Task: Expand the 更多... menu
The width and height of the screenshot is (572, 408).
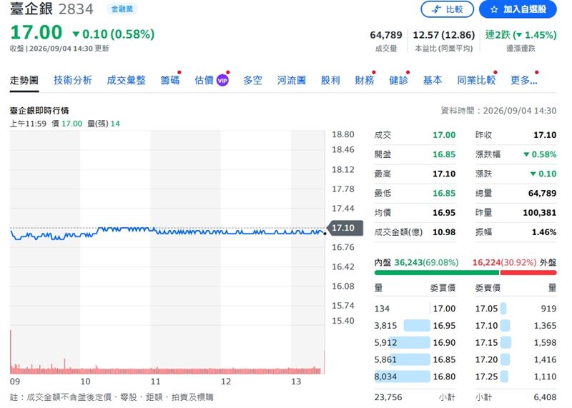Action: click(x=524, y=80)
